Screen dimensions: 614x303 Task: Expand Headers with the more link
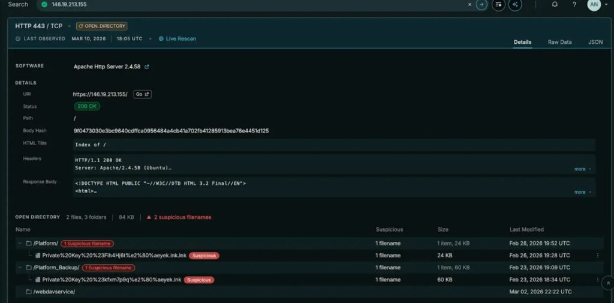pos(582,169)
